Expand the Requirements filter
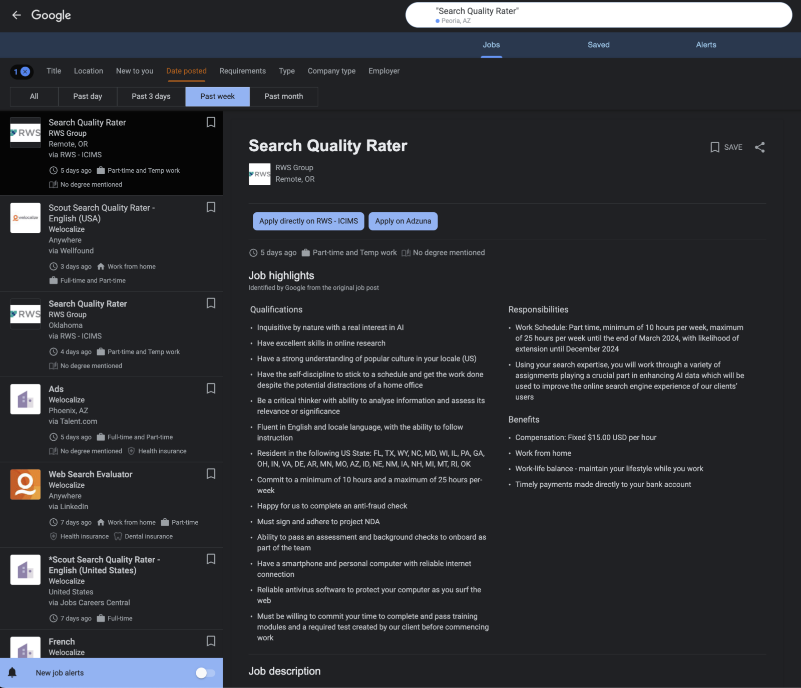 (243, 71)
